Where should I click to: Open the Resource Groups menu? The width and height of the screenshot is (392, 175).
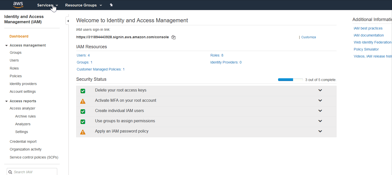click(83, 5)
